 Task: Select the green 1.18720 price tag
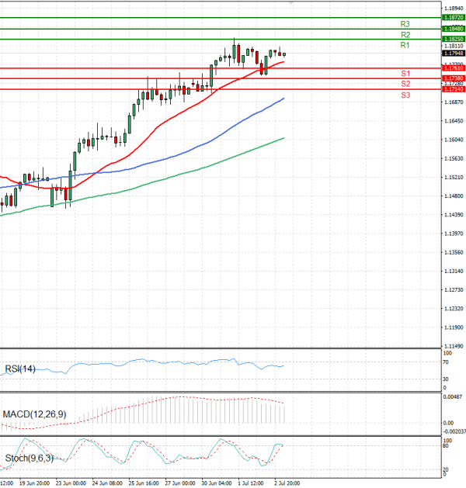454,18
